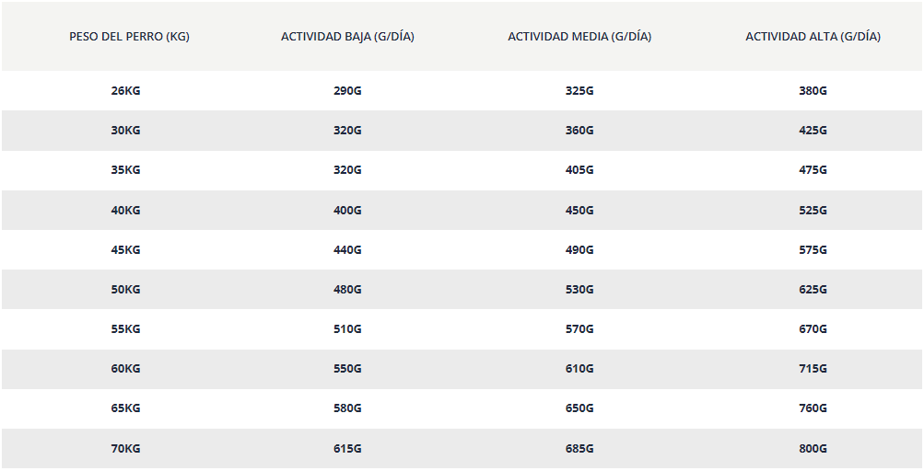Screen dimensions: 924x471
Task: Click the 650G medium activity value
Action: click(x=579, y=408)
